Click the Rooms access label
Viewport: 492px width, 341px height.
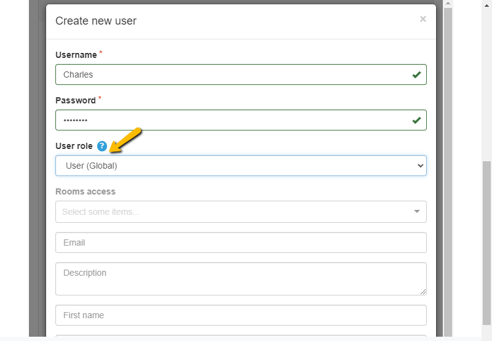click(x=85, y=191)
